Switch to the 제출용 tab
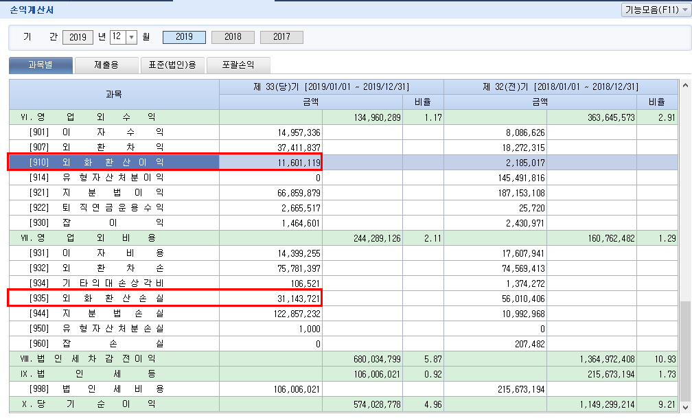 [x=106, y=65]
